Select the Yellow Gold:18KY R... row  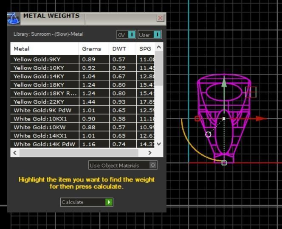tap(82, 93)
